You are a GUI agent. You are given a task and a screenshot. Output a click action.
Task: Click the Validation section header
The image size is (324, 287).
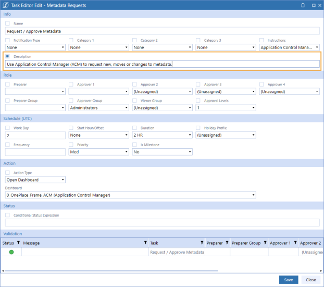162,234
